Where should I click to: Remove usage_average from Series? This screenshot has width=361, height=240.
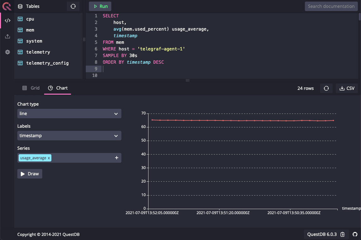49,158
